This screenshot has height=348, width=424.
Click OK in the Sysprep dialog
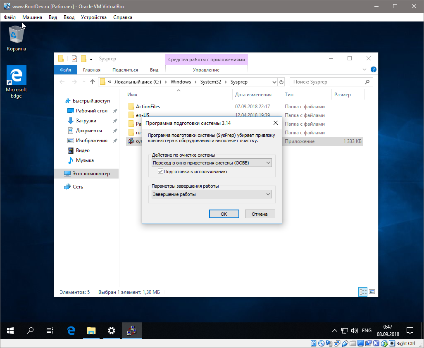tap(224, 214)
